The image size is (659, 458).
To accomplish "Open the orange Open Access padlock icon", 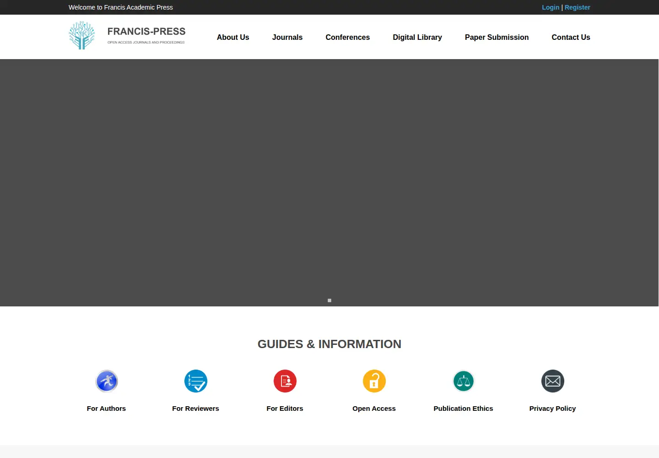I will pos(374,381).
